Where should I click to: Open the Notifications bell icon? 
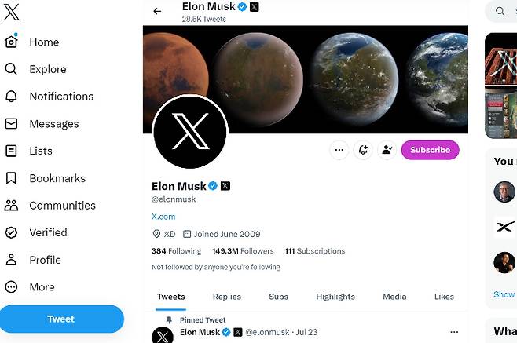pyautogui.click(x=11, y=97)
